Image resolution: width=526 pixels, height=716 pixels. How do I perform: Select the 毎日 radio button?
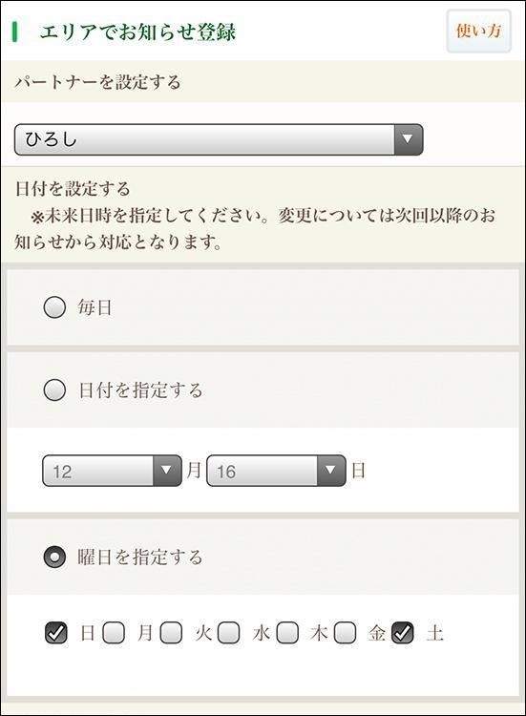point(54,306)
